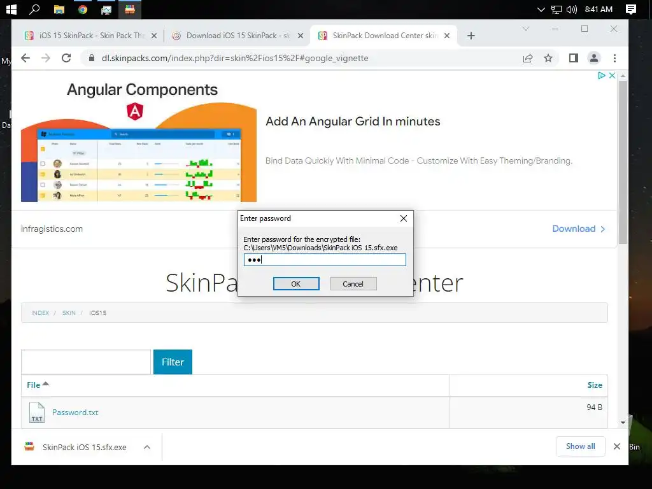Bookmark this page with star
Image resolution: width=652 pixels, height=489 pixels.
(x=548, y=58)
